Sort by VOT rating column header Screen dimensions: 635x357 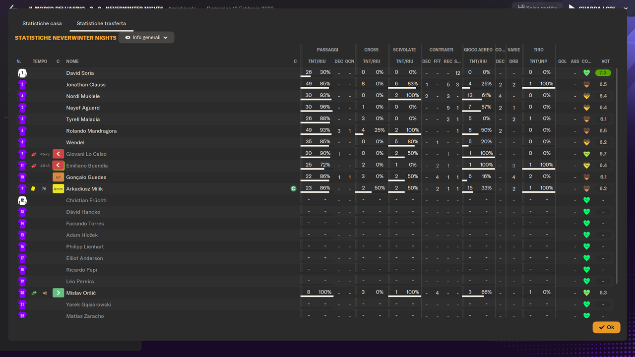605,61
